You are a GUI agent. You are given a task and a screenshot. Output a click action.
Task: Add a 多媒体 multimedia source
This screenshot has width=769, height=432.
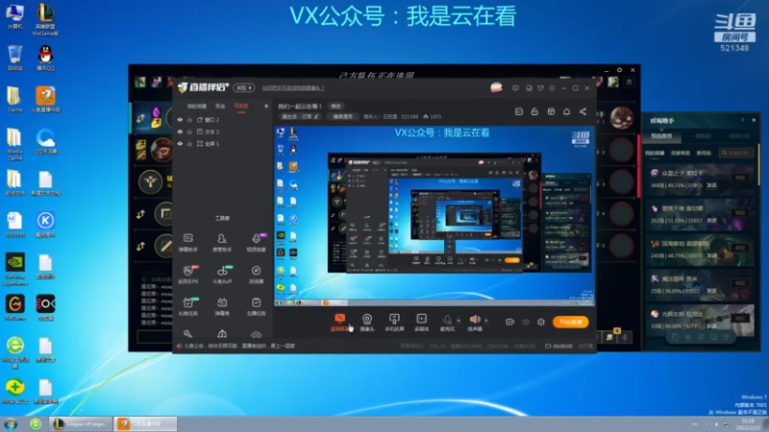tap(422, 323)
